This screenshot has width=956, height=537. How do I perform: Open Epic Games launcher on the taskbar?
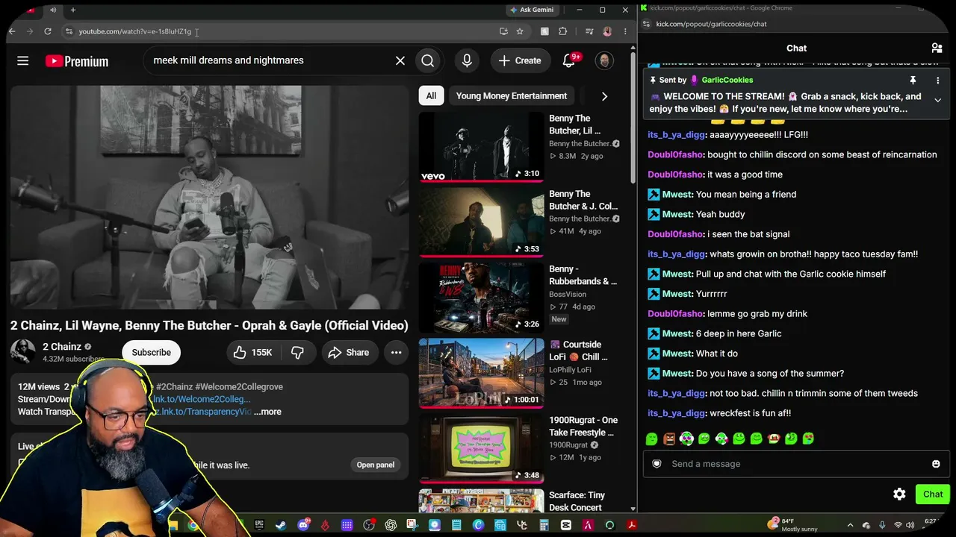coord(259,525)
